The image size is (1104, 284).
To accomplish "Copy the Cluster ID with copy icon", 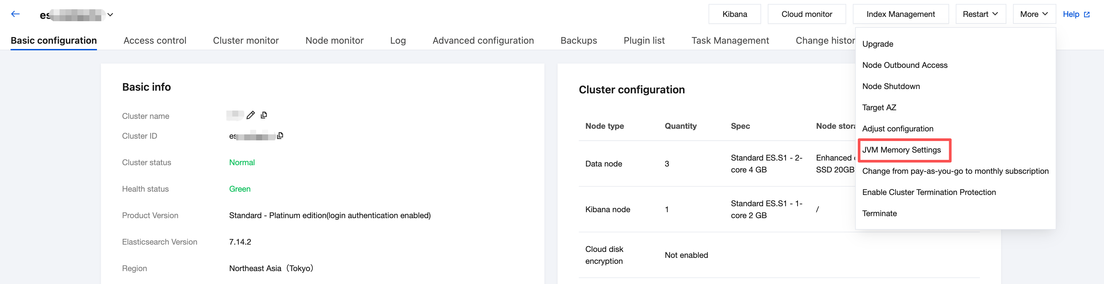I will [x=280, y=136].
